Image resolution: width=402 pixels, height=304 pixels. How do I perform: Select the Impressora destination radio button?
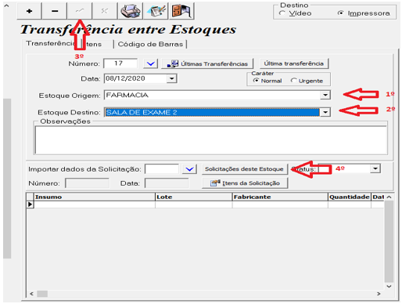340,13
